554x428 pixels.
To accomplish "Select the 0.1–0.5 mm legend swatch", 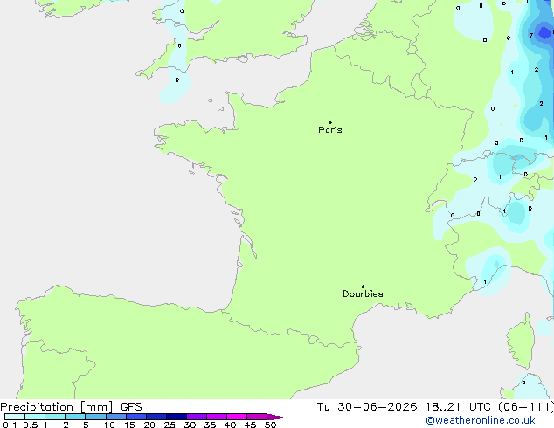I will tap(15, 417).
